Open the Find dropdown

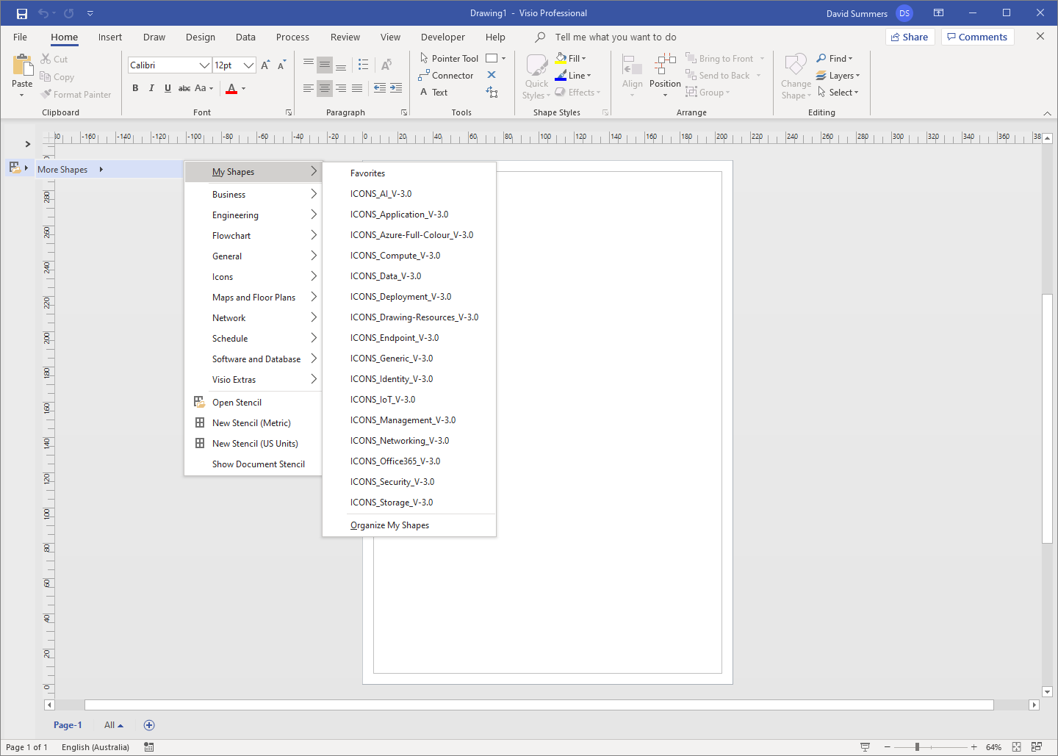835,58
